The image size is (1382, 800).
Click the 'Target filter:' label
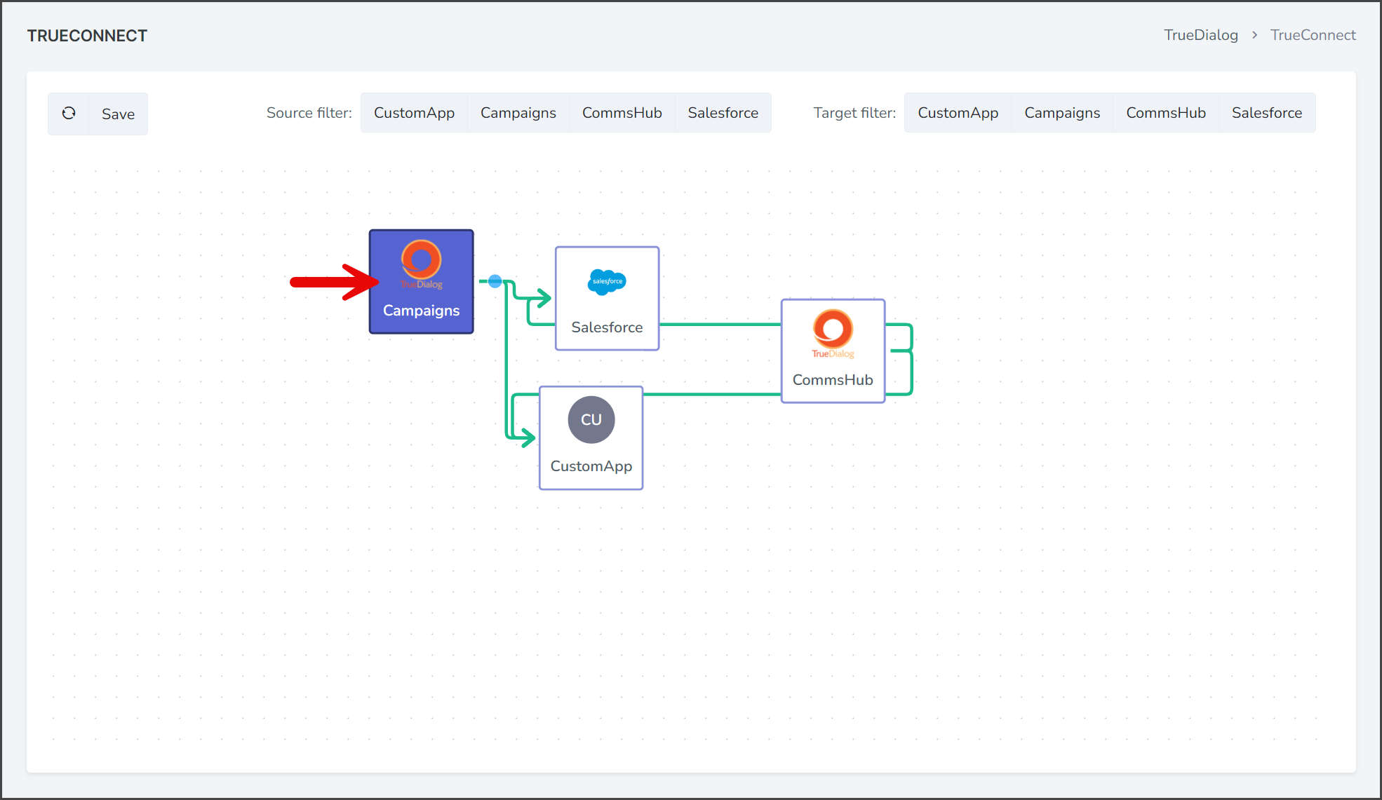854,113
